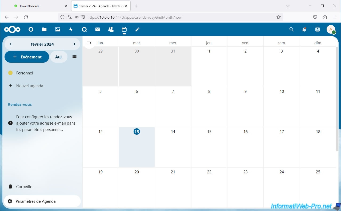Click the Auj. today button
Screen dimensions: 341x211
59,57
